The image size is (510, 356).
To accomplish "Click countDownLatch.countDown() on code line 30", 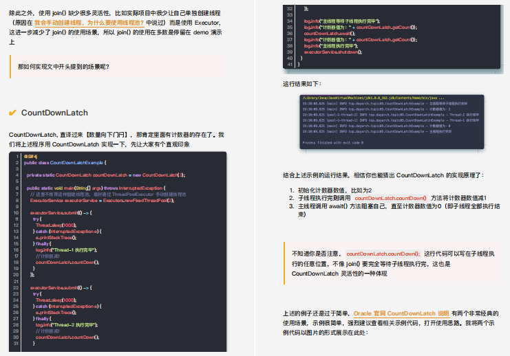I will 67,337.
